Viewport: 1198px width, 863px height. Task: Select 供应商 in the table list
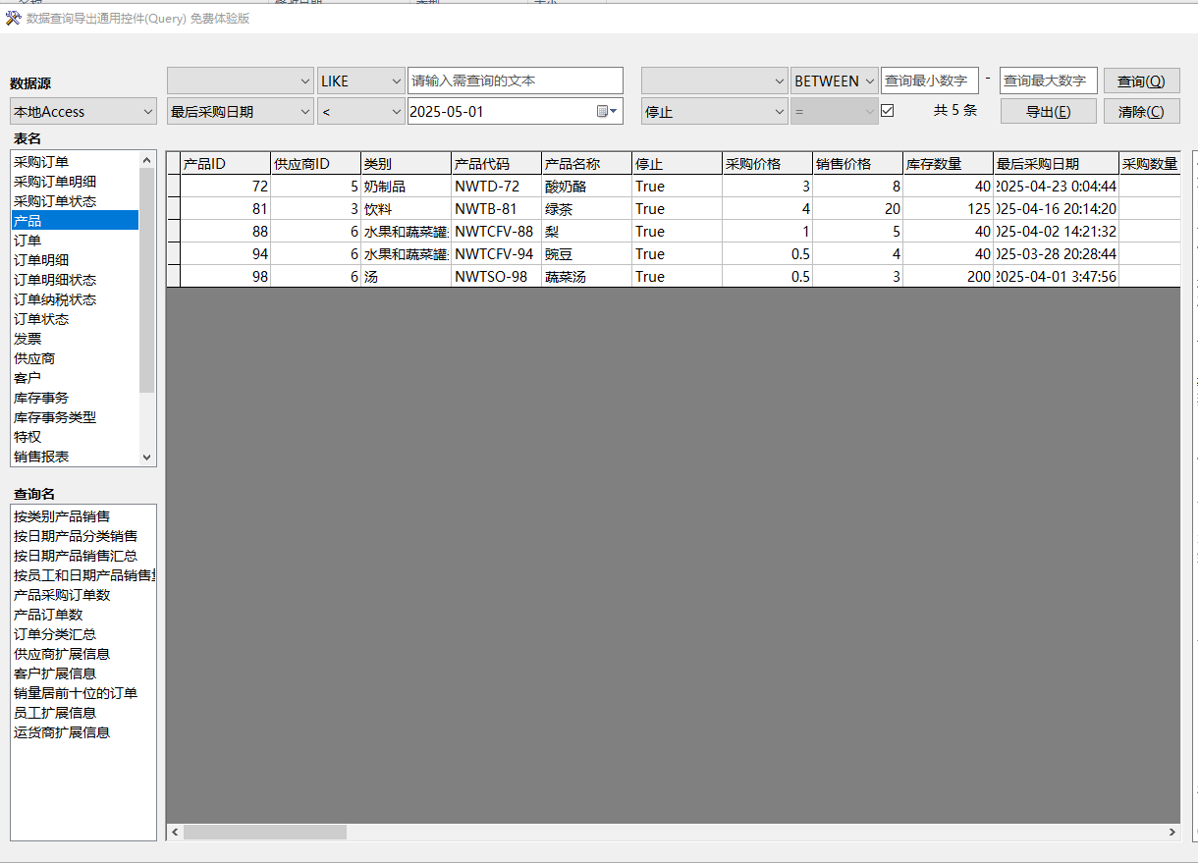point(75,358)
